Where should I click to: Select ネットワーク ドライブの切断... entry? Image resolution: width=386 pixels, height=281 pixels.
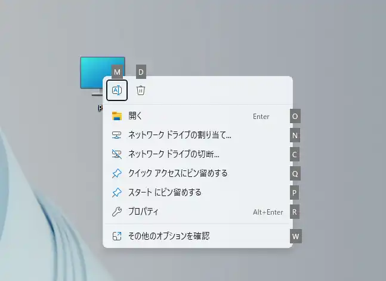(x=197, y=154)
